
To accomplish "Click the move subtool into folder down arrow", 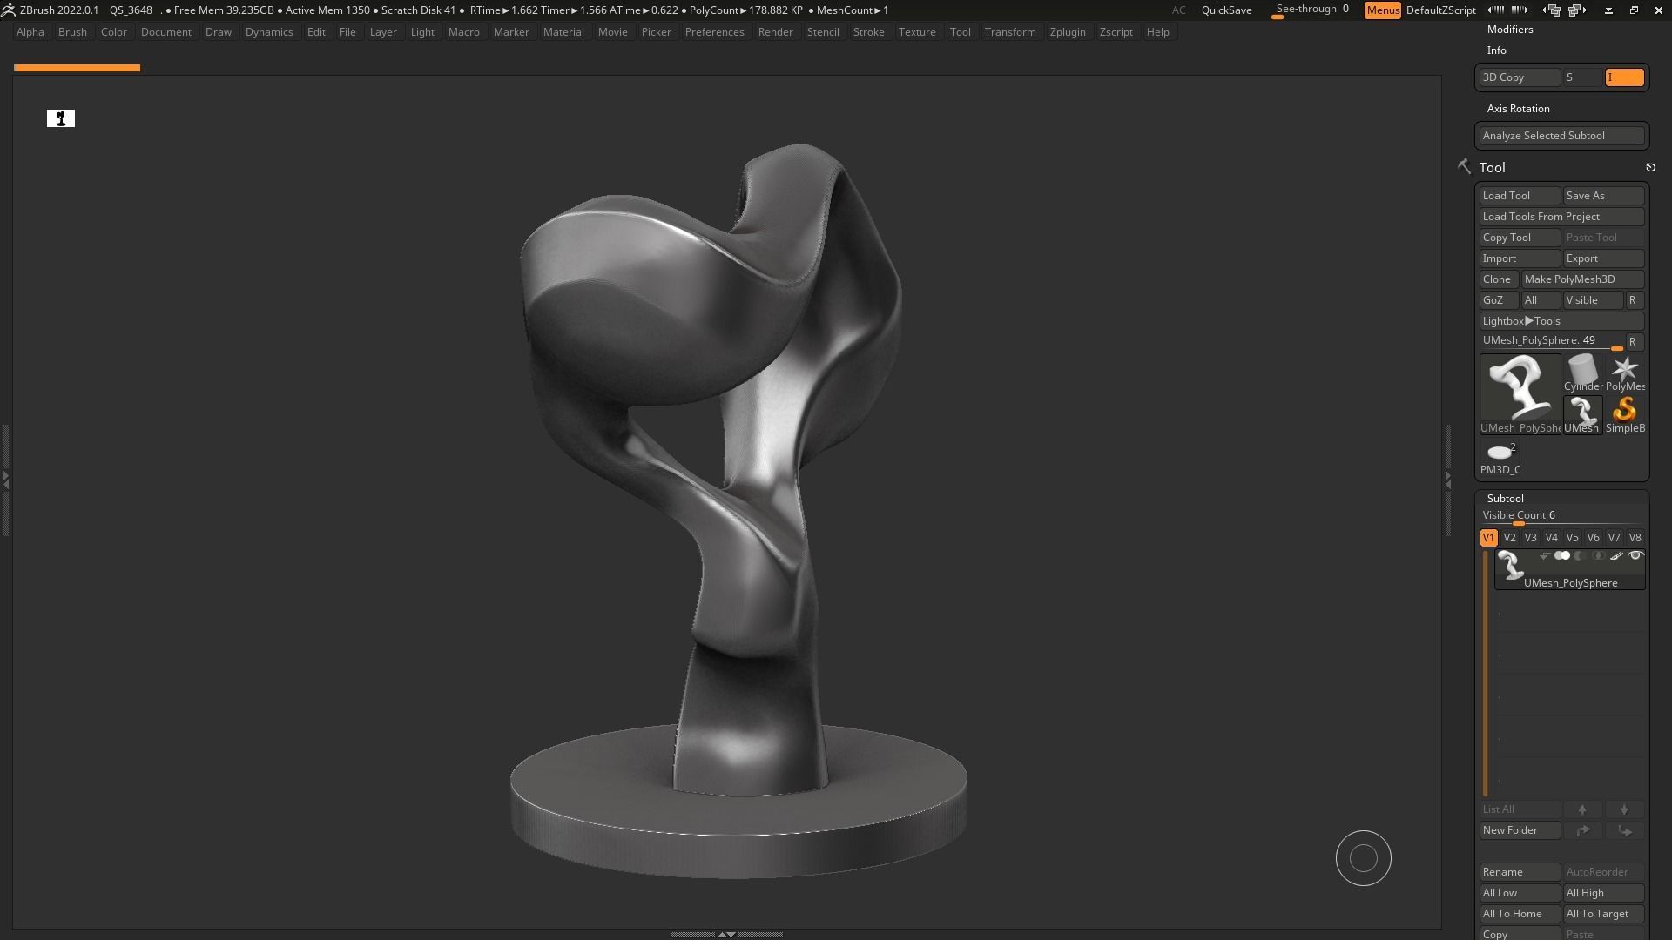I will point(1624,830).
